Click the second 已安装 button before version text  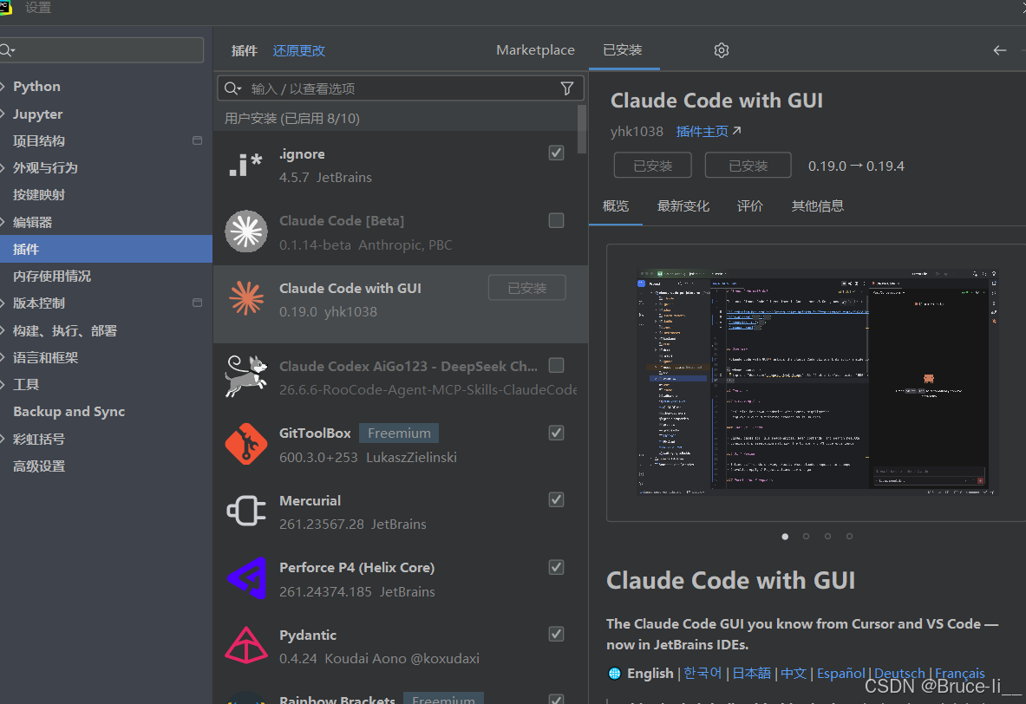point(748,166)
